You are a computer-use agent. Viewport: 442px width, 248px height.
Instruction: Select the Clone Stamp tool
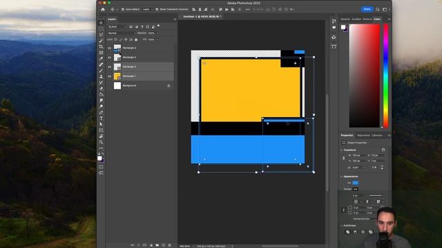(102, 76)
